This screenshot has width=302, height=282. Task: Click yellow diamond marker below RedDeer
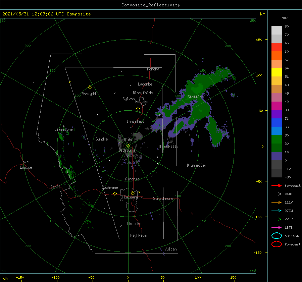138,109
